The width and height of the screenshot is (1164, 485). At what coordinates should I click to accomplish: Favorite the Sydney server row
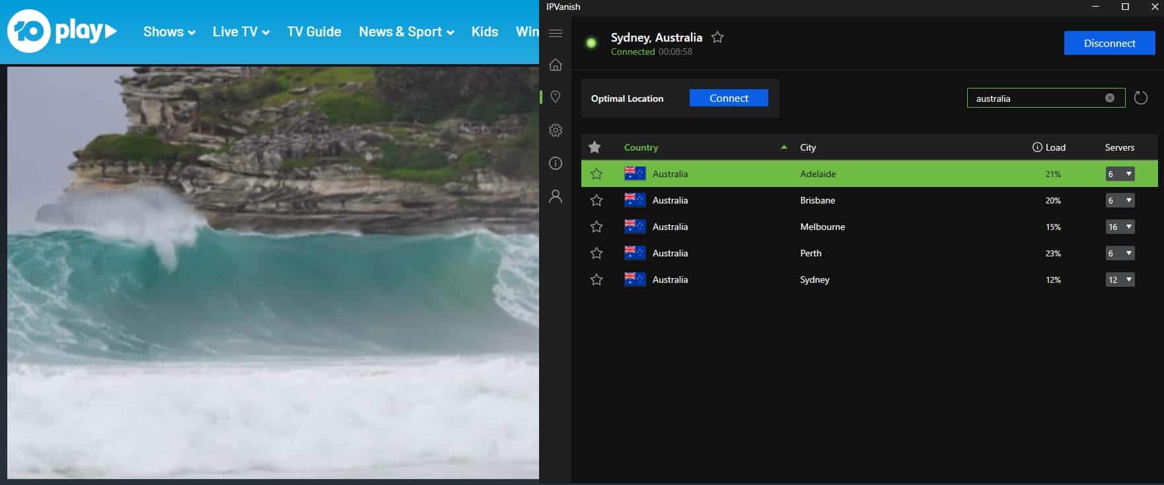(x=597, y=280)
